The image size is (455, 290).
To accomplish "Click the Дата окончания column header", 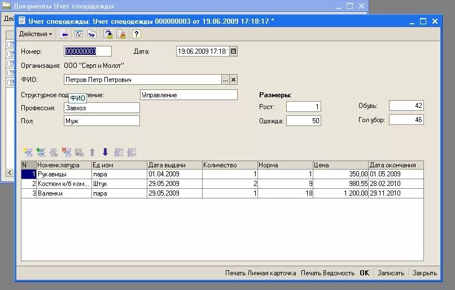I will tap(396, 165).
